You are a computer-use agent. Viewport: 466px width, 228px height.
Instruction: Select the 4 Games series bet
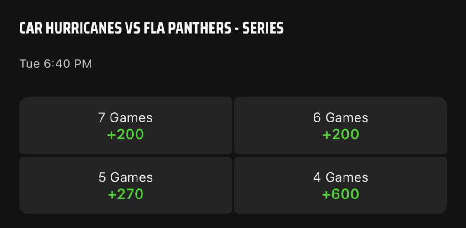[340, 185]
